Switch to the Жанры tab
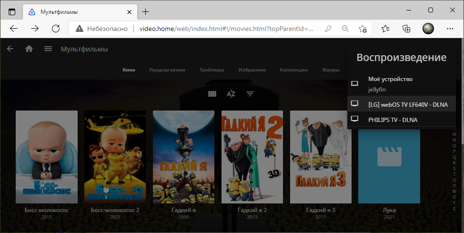Image resolution: width=464 pixels, height=233 pixels. pyautogui.click(x=331, y=70)
